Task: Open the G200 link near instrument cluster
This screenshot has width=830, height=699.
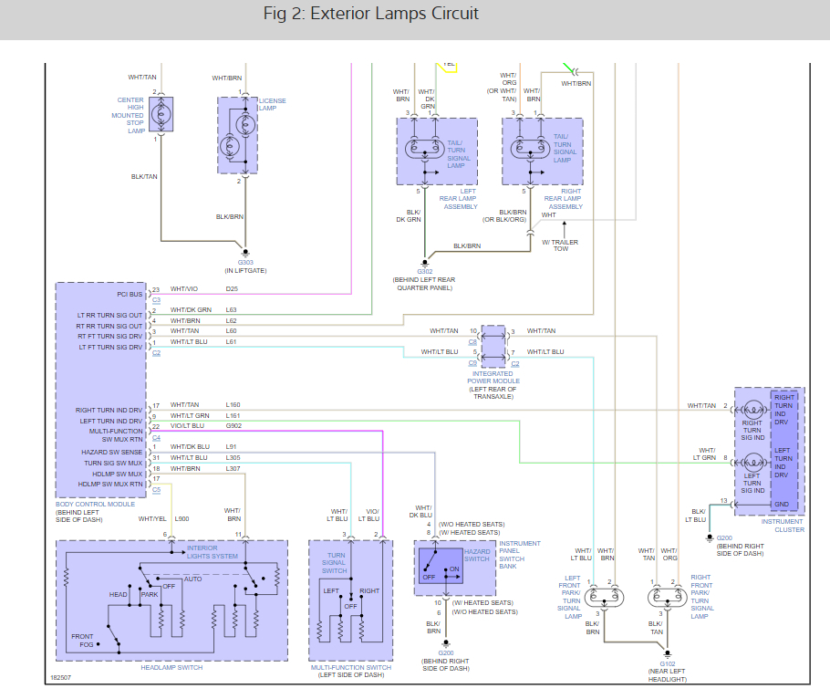Action: [725, 537]
